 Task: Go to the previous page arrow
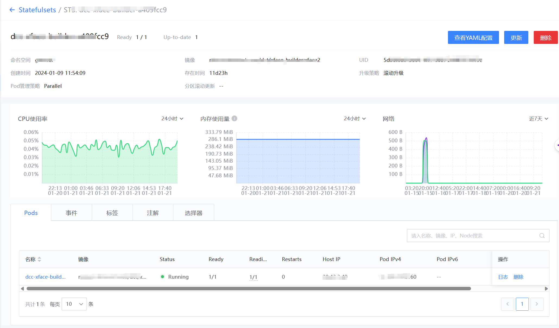point(507,304)
